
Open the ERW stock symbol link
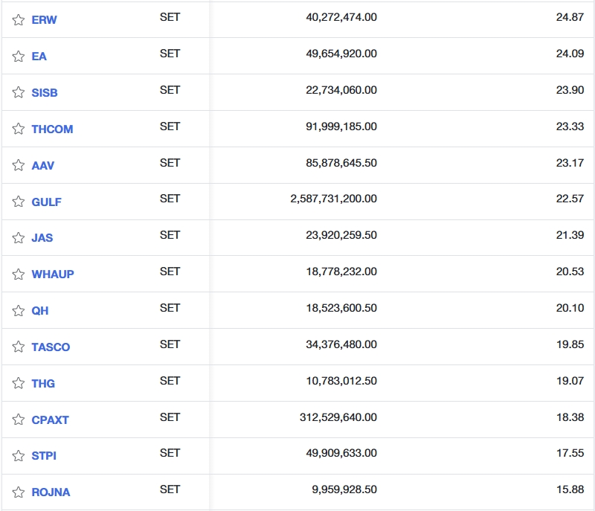point(44,20)
